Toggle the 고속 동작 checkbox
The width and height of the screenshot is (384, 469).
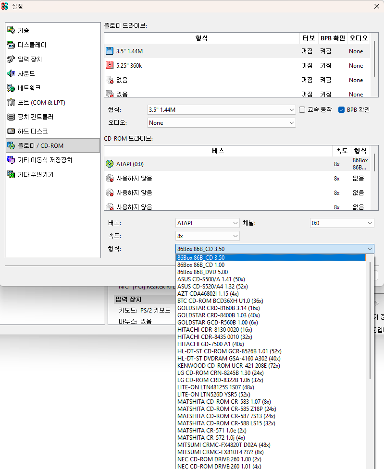(302, 110)
